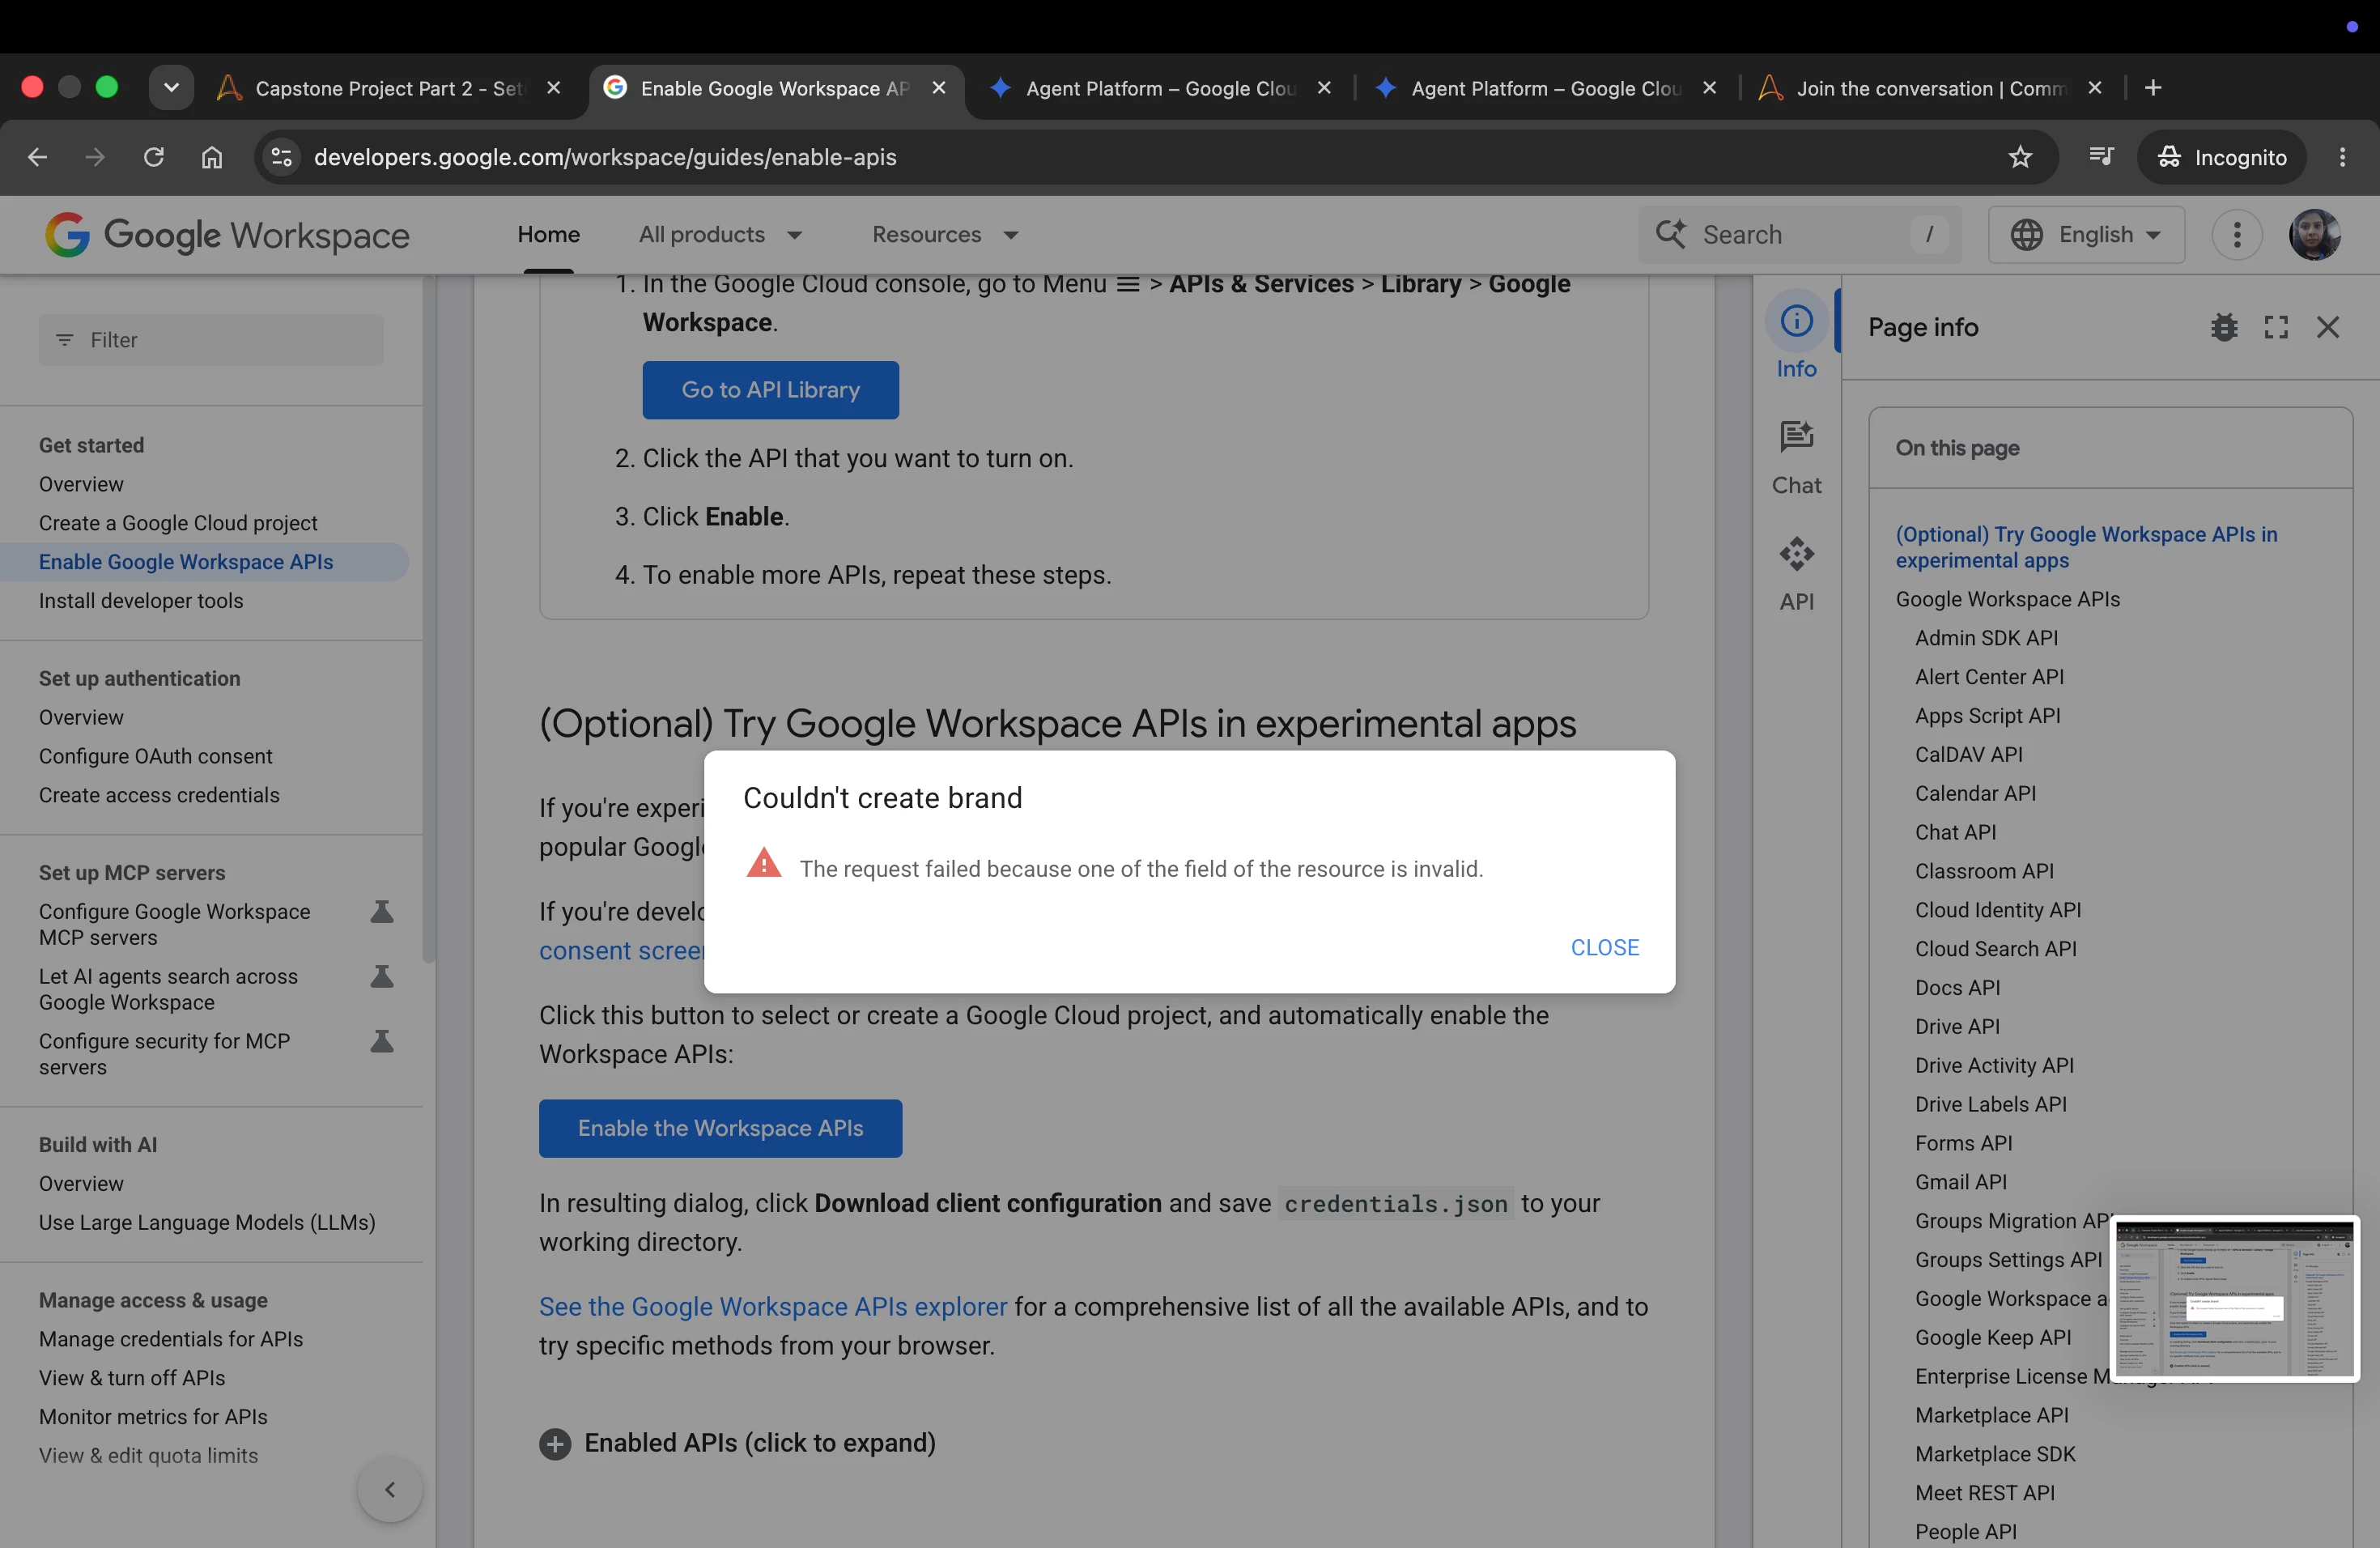The height and width of the screenshot is (1548, 2380).
Task: Expand Enabled APIs section
Action: (x=737, y=1443)
